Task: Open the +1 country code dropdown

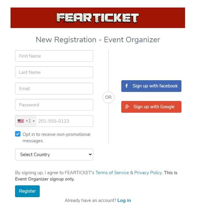Action: 26,121
